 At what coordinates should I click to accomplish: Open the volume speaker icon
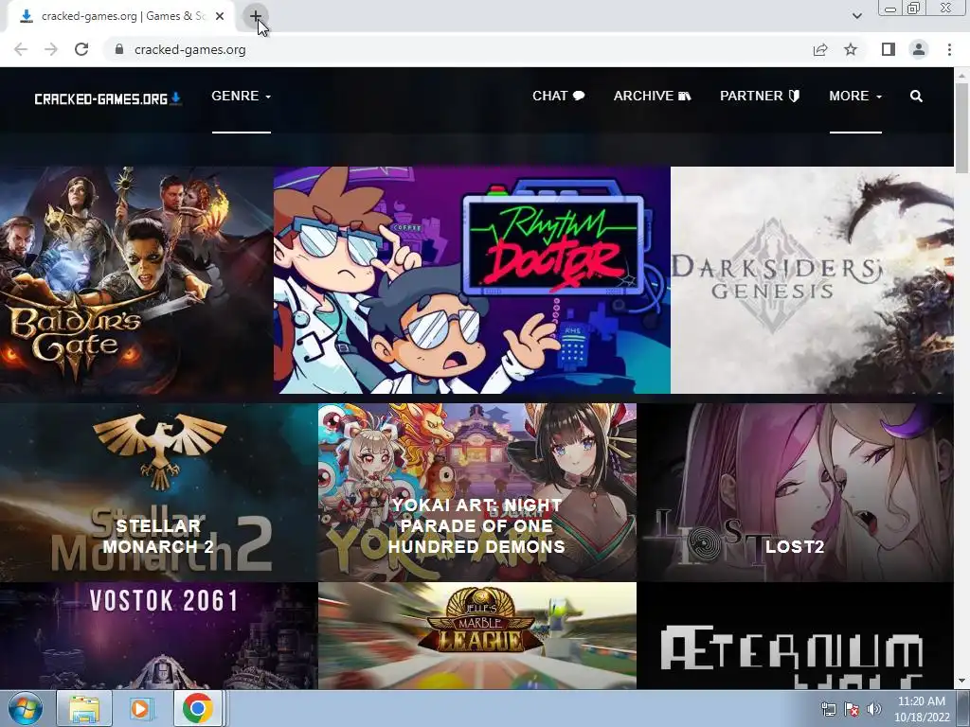click(874, 709)
